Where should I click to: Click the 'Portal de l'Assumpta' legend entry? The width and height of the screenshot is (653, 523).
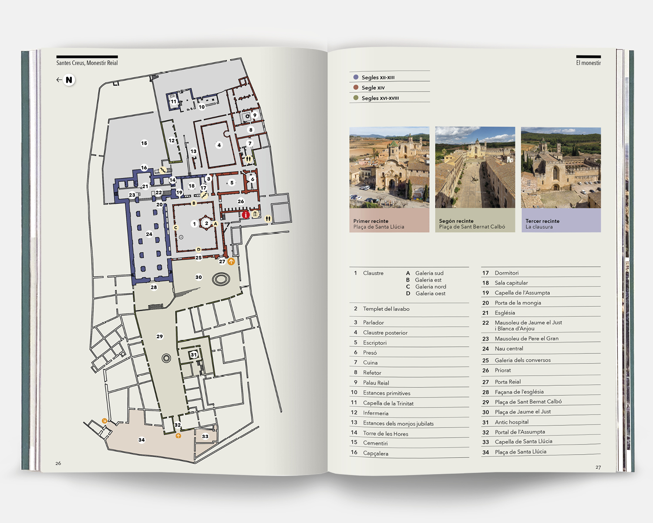point(520,432)
